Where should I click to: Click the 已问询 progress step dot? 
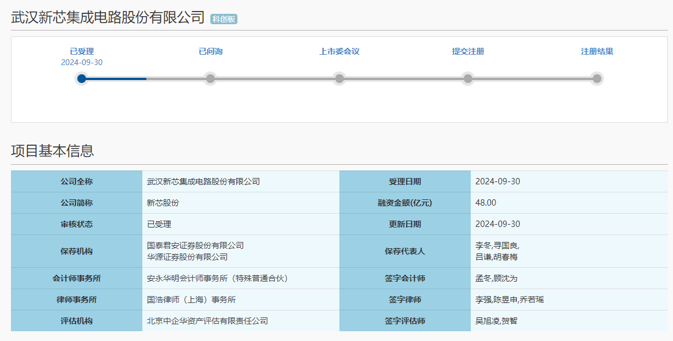click(x=210, y=78)
